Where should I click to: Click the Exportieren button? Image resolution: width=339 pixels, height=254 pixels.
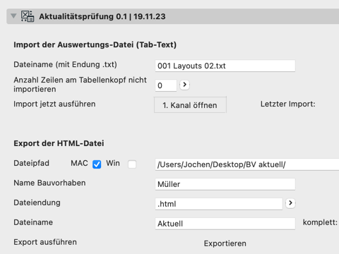(x=225, y=243)
